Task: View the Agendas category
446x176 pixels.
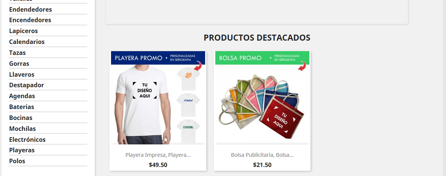Action: point(22,96)
